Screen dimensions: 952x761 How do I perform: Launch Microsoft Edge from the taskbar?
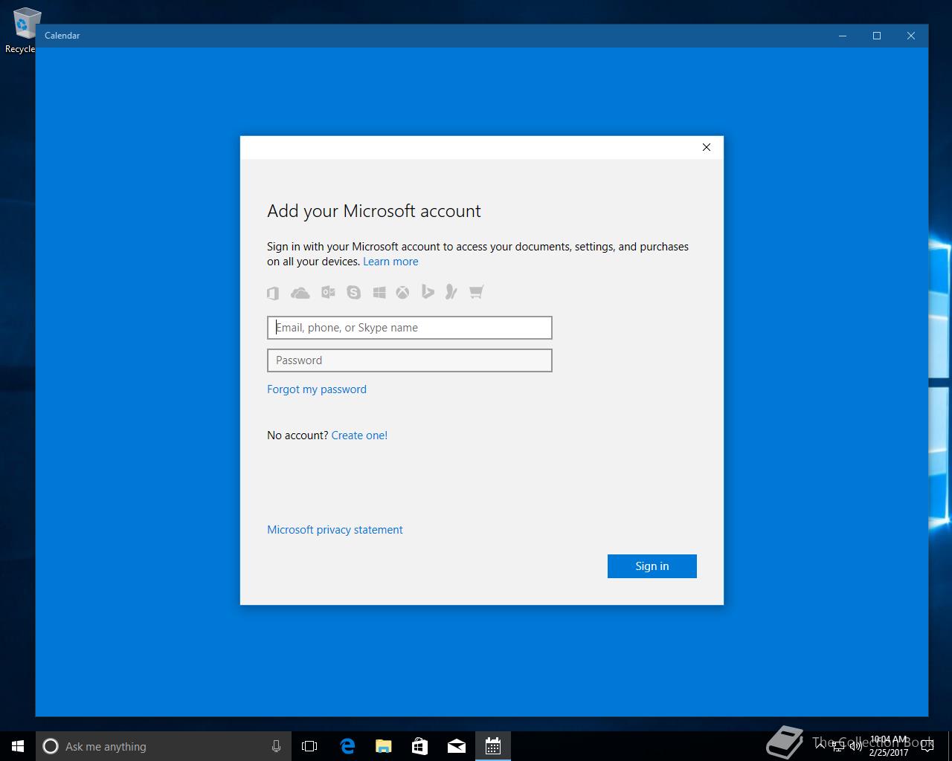347,746
